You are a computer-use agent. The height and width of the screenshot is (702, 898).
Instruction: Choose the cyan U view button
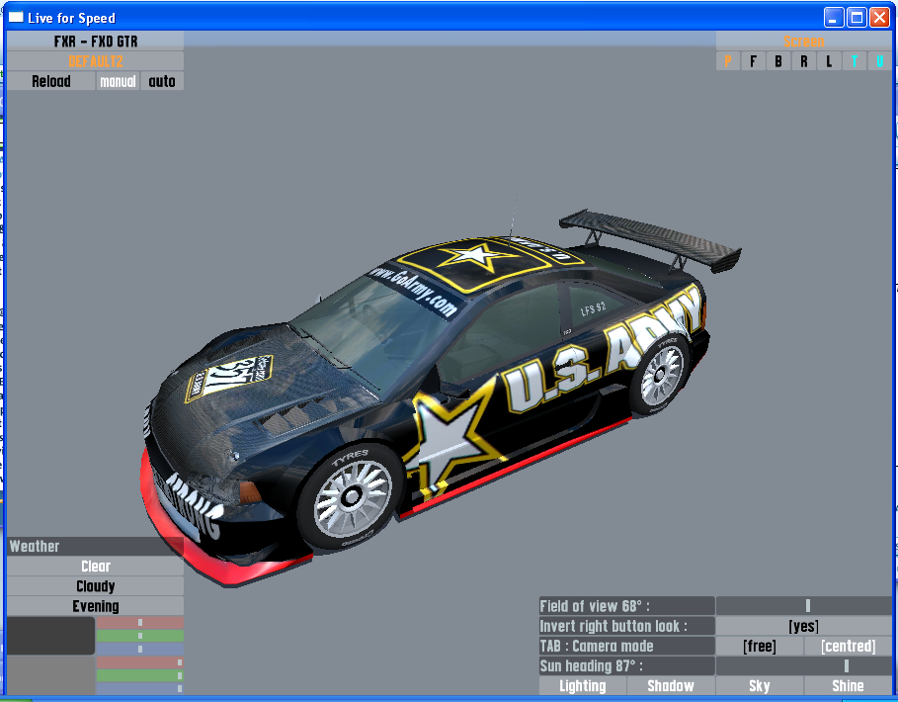[879, 61]
